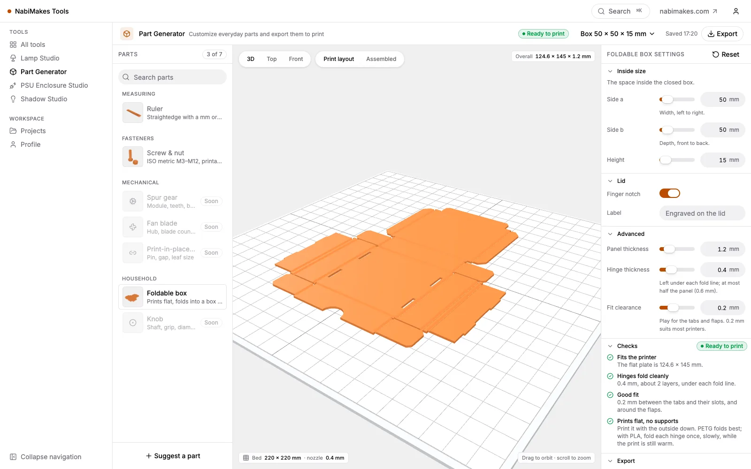
Task: Select the Print layout tab
Action: [338, 59]
